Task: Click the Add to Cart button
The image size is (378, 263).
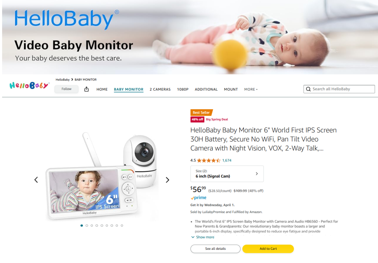Action: (x=268, y=249)
